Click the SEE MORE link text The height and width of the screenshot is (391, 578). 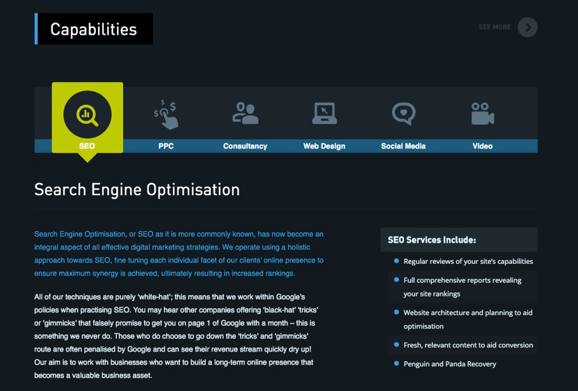click(494, 27)
